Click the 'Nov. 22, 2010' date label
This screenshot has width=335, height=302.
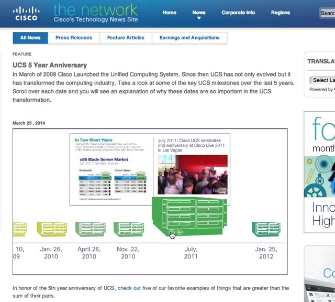coord(128,253)
